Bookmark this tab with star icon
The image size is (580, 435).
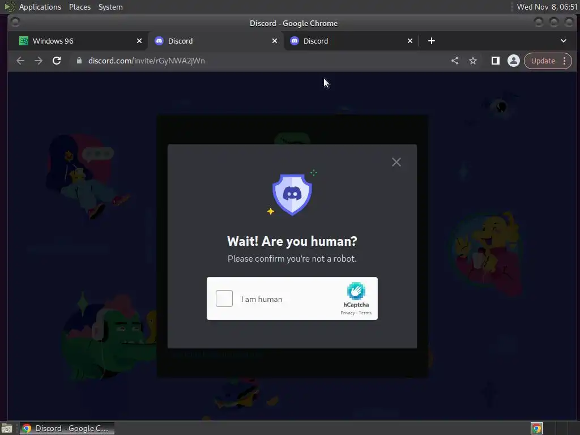tap(473, 61)
